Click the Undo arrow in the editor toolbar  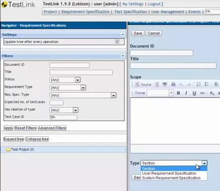(181, 84)
